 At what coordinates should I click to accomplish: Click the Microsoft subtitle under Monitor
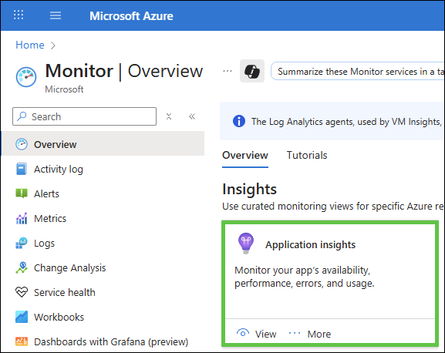(x=64, y=89)
